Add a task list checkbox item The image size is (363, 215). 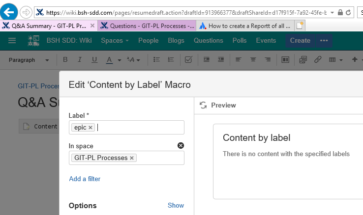pos(188,60)
